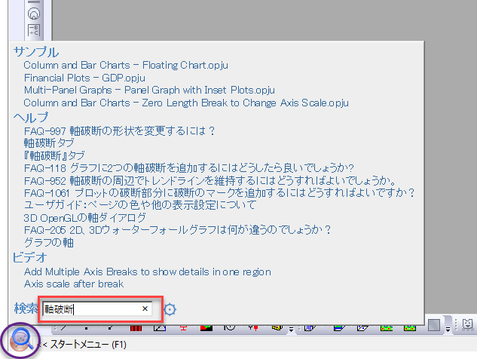The width and height of the screenshot is (477, 359).
Task: Click the red and green area plot icon
Action: (206, 328)
